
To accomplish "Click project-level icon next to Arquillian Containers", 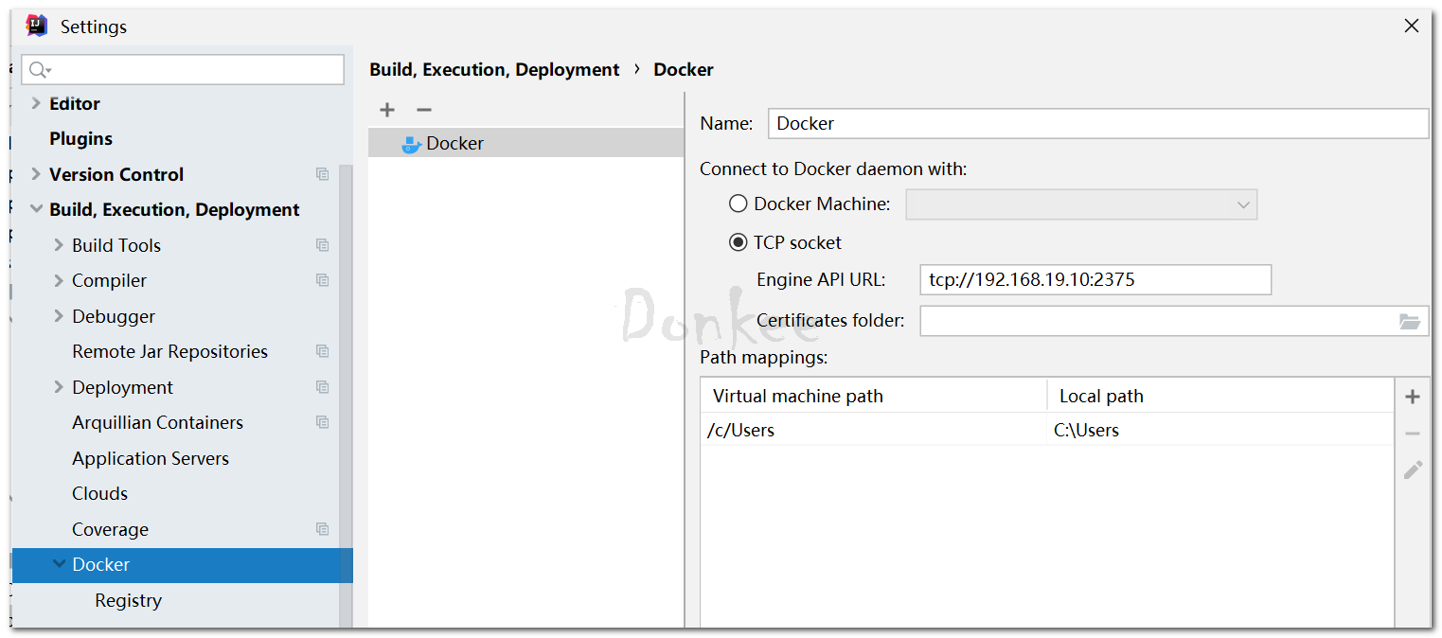I will 323,422.
